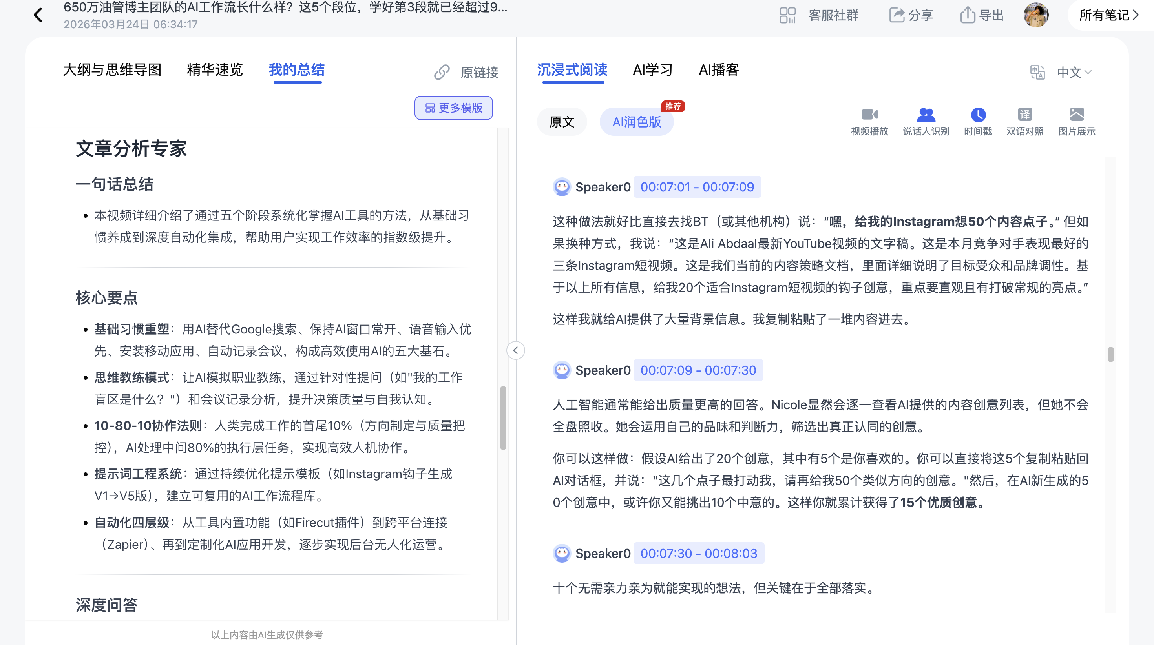Open the 中文 language dropdown
1154x645 pixels.
click(x=1074, y=72)
